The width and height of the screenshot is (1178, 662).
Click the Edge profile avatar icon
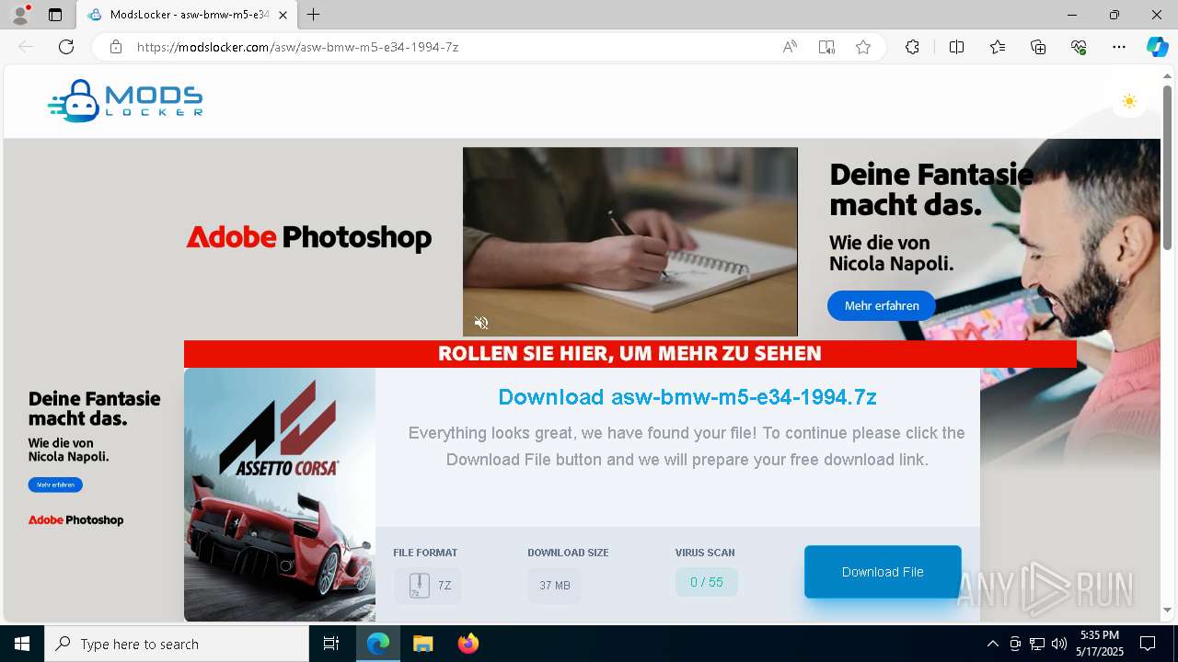20,15
